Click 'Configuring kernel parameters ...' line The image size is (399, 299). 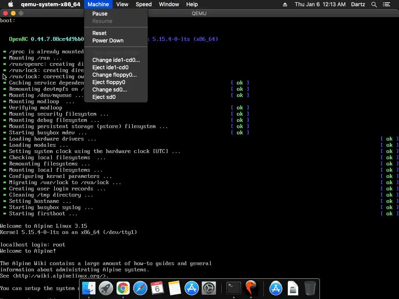coord(60,176)
